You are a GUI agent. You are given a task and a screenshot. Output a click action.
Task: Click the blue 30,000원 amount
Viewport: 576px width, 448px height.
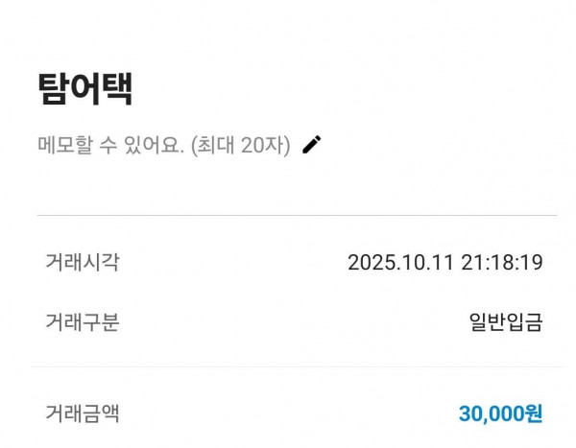pyautogui.click(x=500, y=414)
